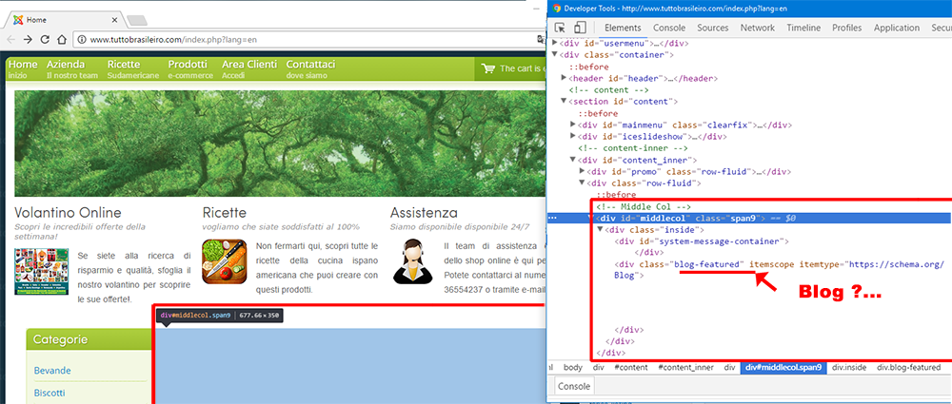Screen dimensions: 952x404
Task: Expand the header id="header" node
Action: pos(562,78)
